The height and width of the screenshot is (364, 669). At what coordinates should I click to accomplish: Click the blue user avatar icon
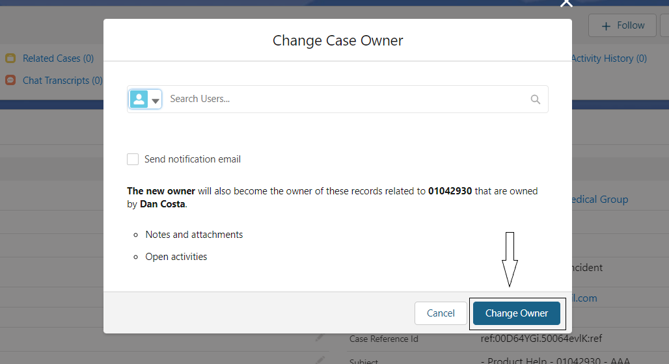point(139,99)
